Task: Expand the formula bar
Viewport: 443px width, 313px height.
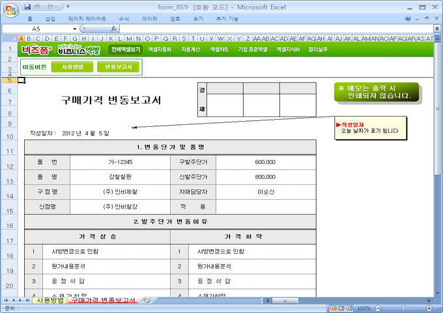Action: (x=436, y=29)
